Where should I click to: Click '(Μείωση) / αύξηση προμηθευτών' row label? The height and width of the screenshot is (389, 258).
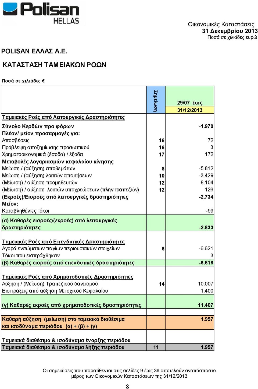40,182
